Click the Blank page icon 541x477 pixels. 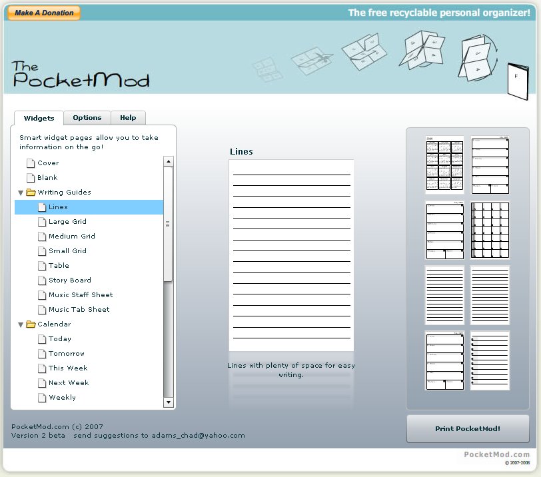[x=31, y=178]
